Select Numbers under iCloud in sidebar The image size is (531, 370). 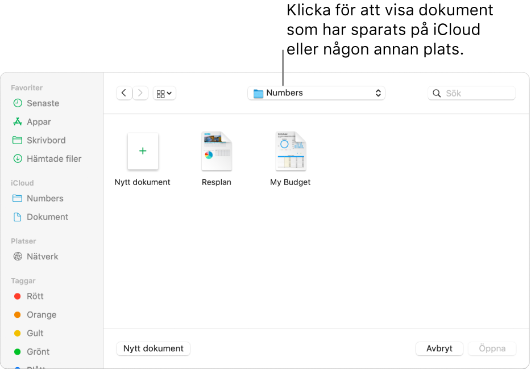(x=45, y=199)
